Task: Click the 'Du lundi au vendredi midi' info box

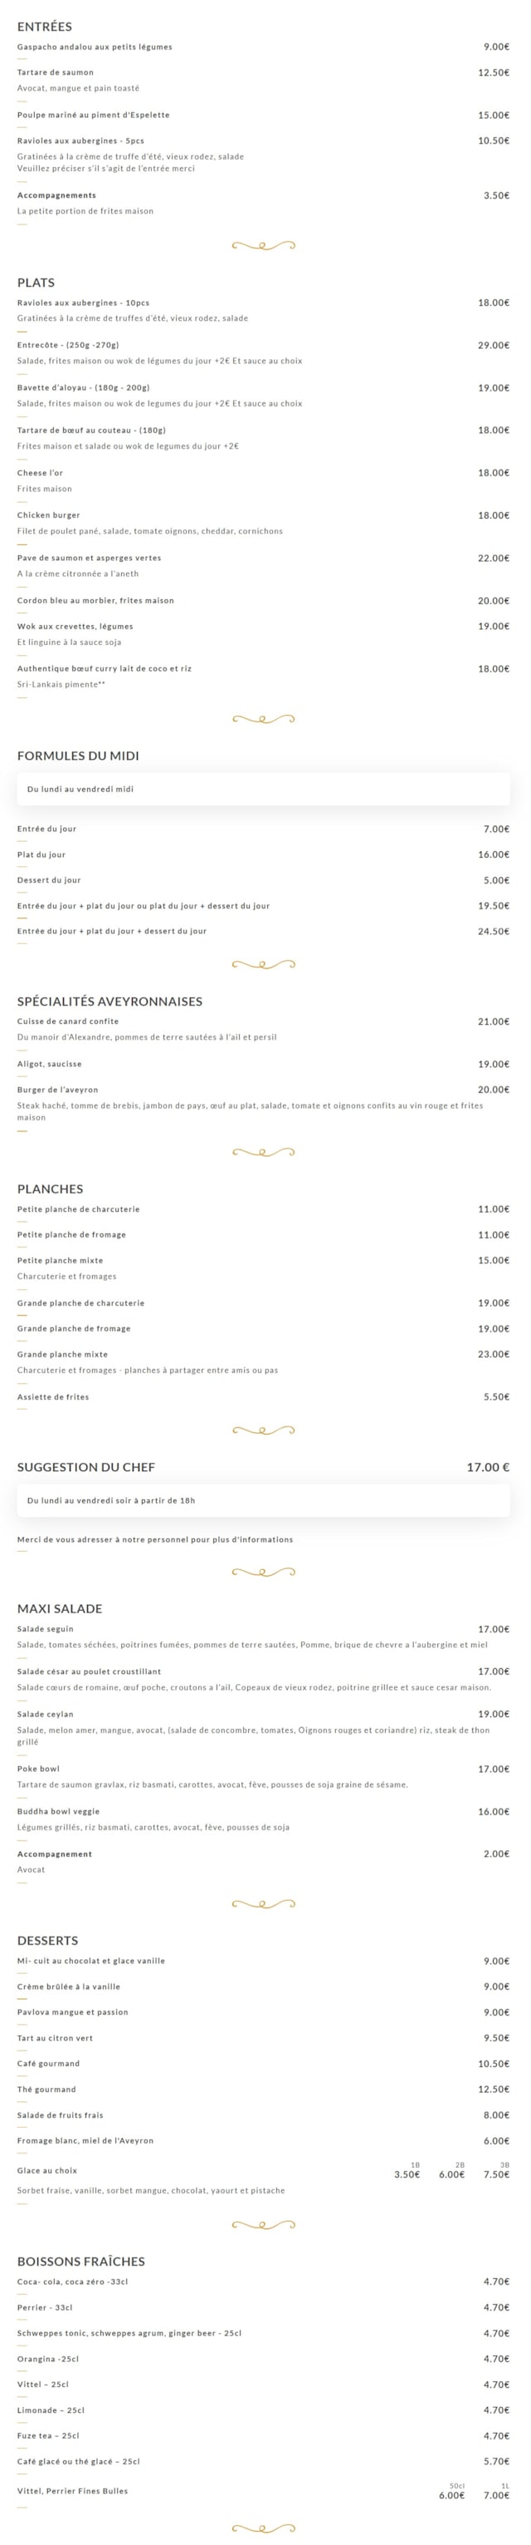Action: pos(264,790)
